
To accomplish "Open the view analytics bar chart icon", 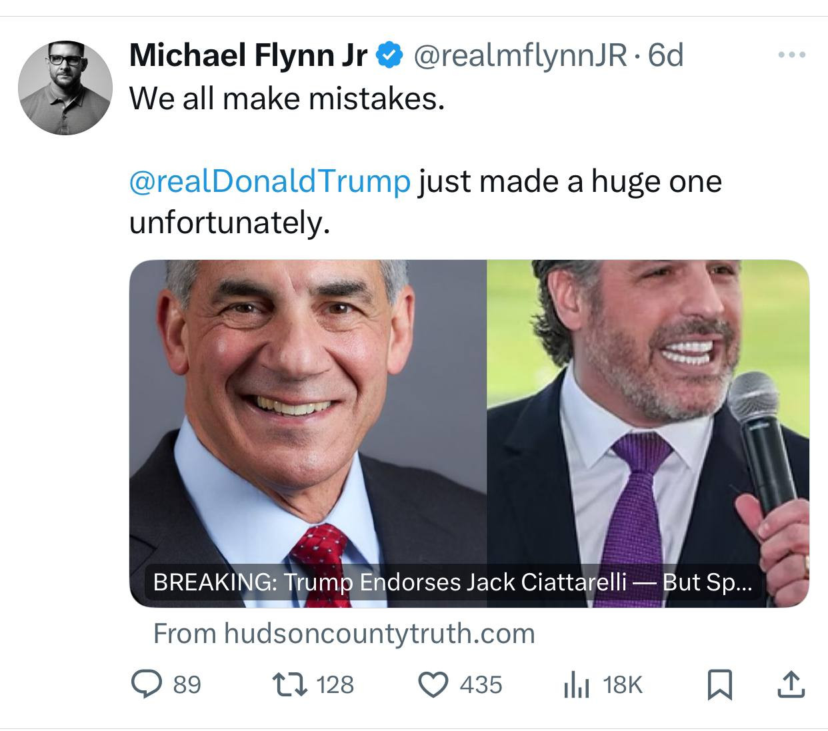I will click(x=577, y=685).
